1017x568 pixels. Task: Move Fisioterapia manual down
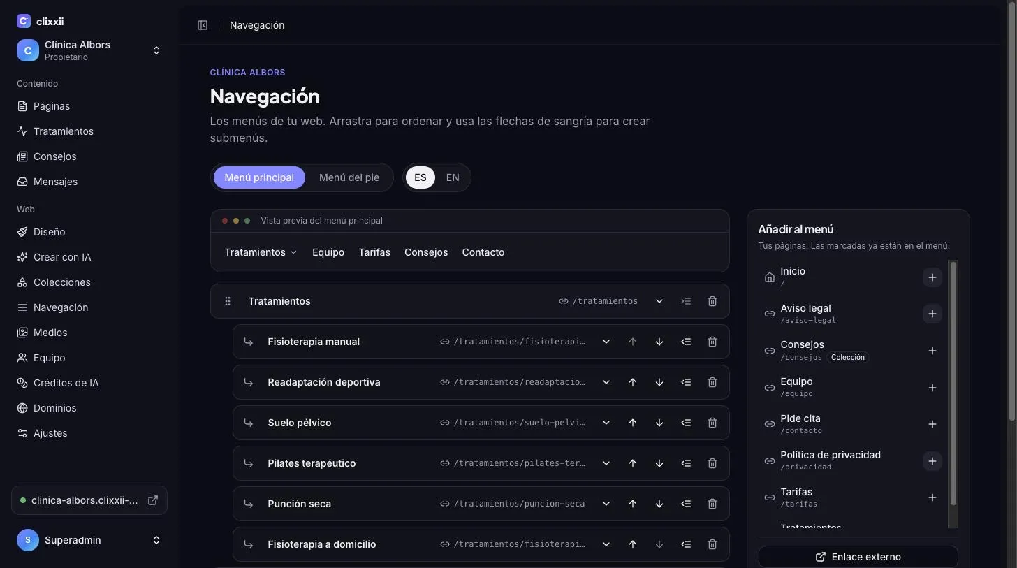(x=659, y=342)
